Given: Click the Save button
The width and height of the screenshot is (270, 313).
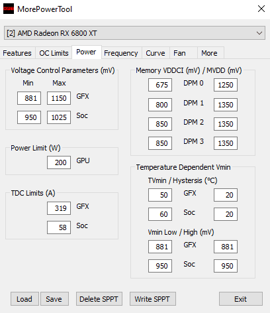Looking at the screenshot, I should pyautogui.click(x=54, y=299).
